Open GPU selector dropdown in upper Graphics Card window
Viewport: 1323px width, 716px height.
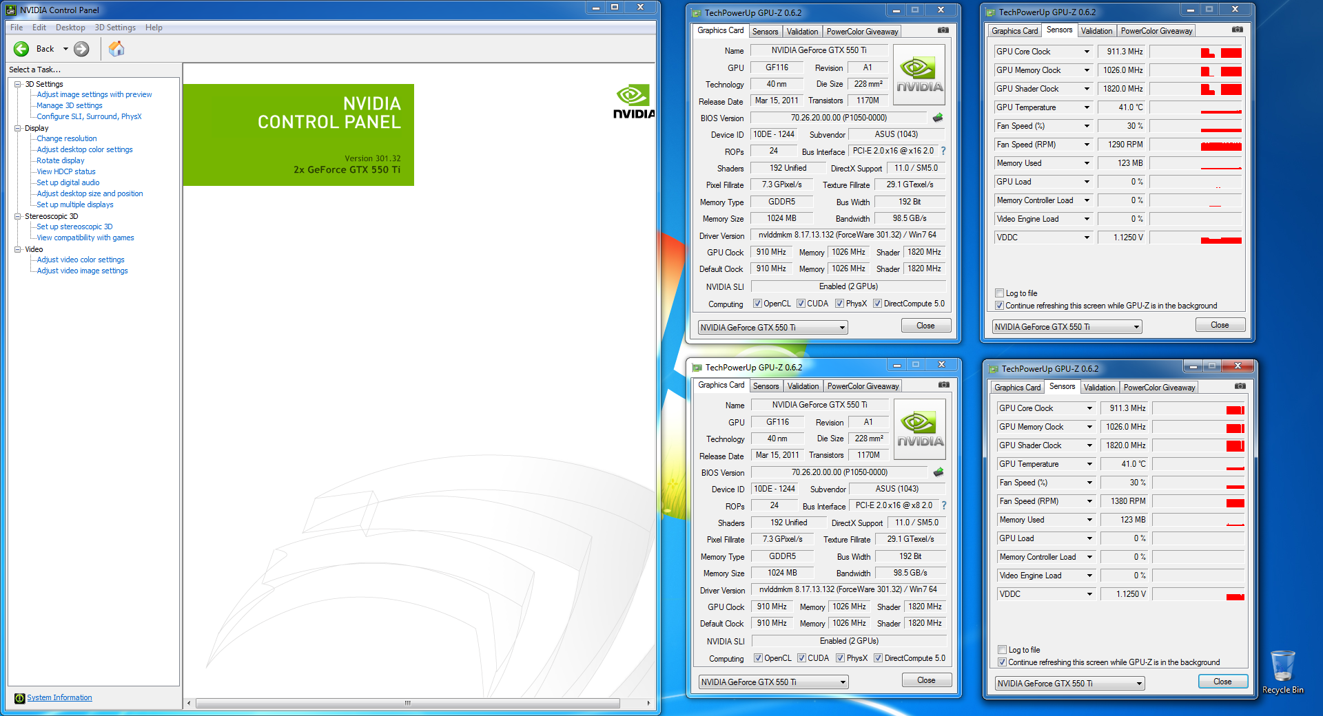click(x=773, y=328)
